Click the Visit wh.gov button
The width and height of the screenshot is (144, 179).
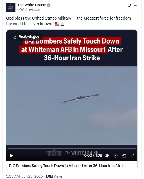(26, 37)
